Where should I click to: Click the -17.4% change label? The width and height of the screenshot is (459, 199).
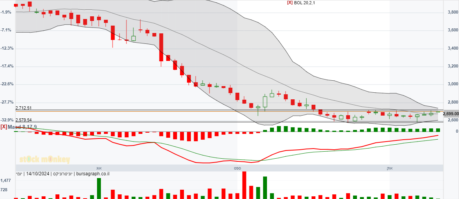pyautogui.click(x=7, y=66)
